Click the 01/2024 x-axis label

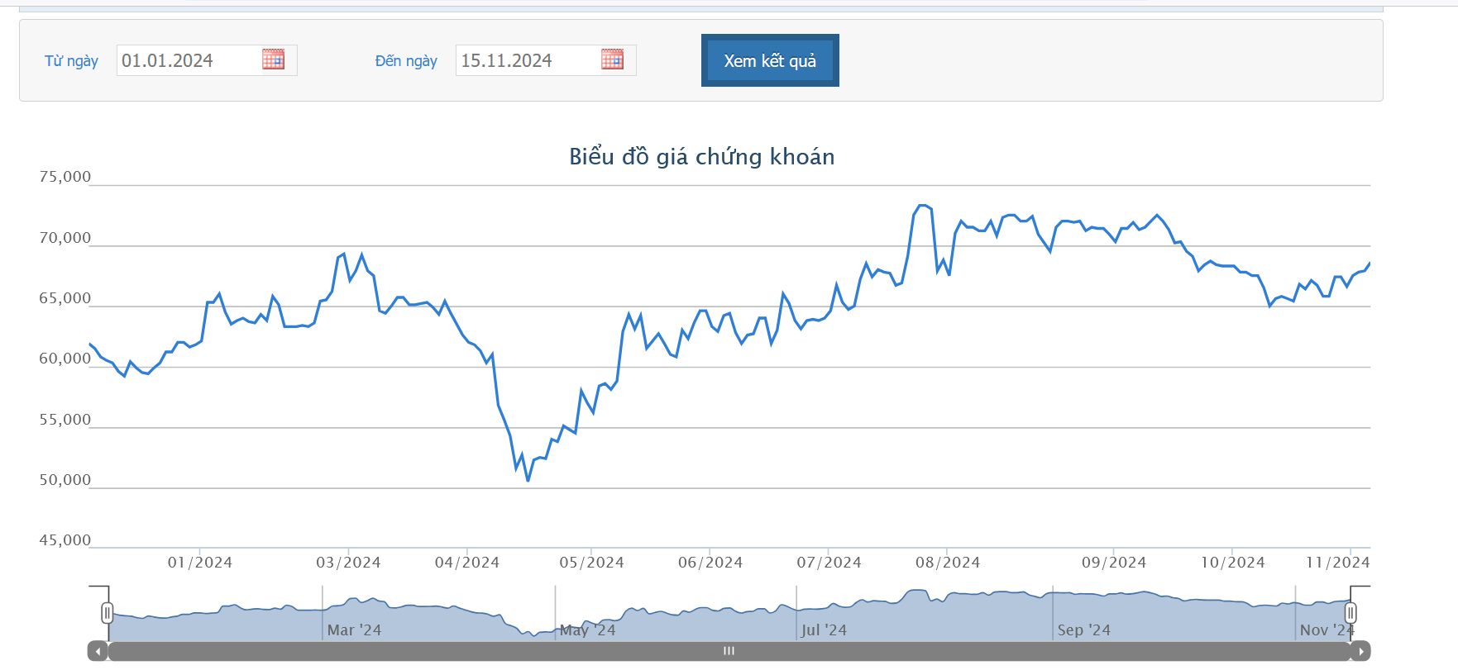[200, 563]
